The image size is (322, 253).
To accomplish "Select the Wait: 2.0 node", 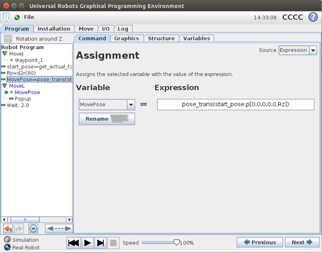I will (x=18, y=105).
